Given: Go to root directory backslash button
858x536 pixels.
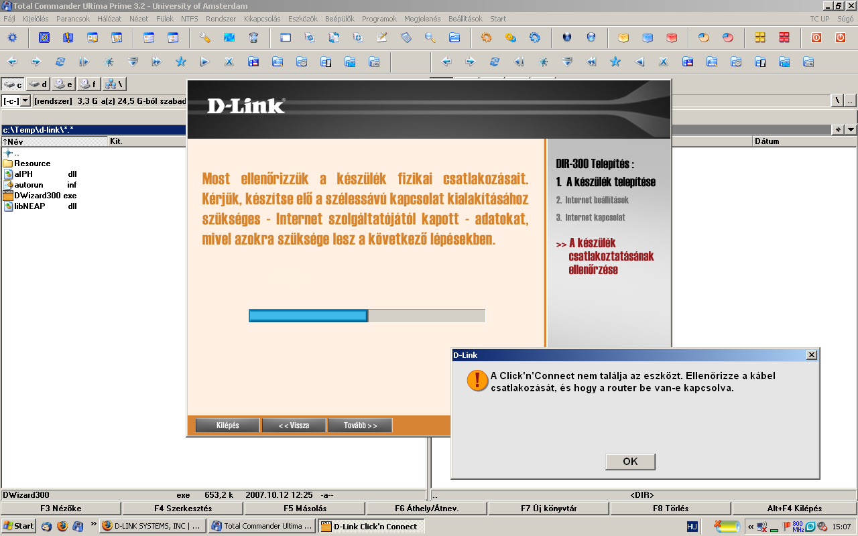Looking at the screenshot, I should coord(837,100).
